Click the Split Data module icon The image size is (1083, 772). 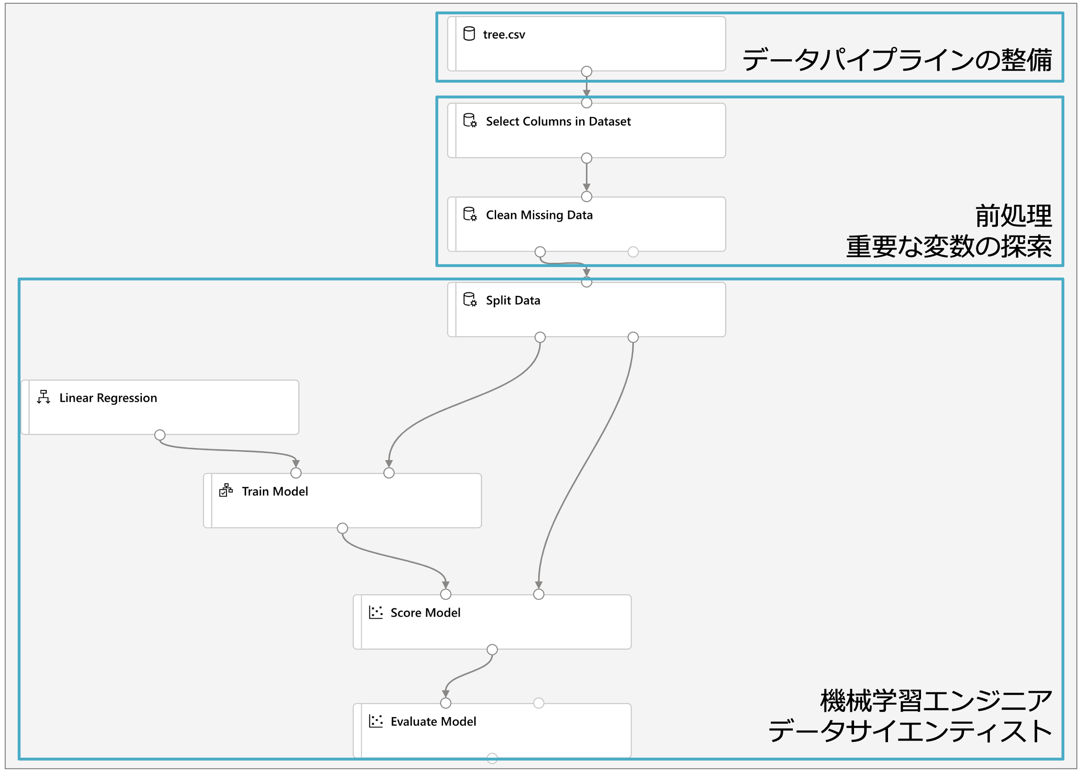tap(470, 300)
